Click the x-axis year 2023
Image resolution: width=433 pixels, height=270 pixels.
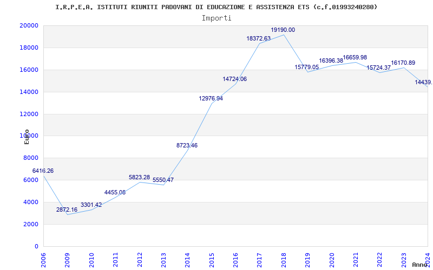tap(404, 260)
